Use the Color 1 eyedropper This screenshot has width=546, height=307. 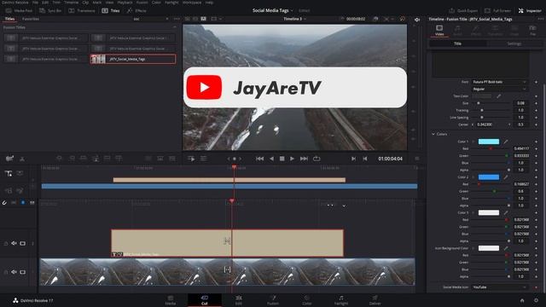point(506,142)
